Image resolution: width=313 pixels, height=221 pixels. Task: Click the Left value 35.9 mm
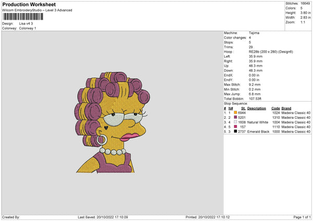[256, 56]
